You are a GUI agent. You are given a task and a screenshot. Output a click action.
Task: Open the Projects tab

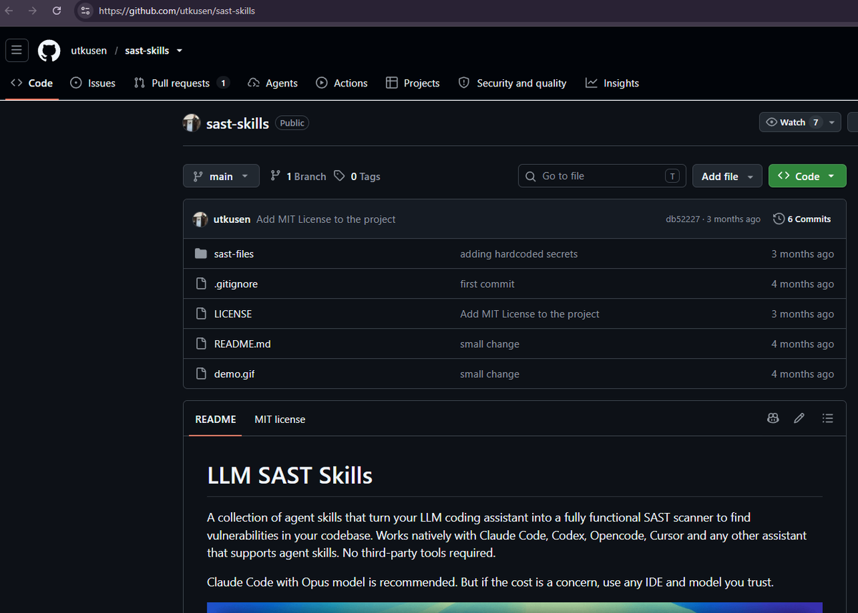click(413, 83)
